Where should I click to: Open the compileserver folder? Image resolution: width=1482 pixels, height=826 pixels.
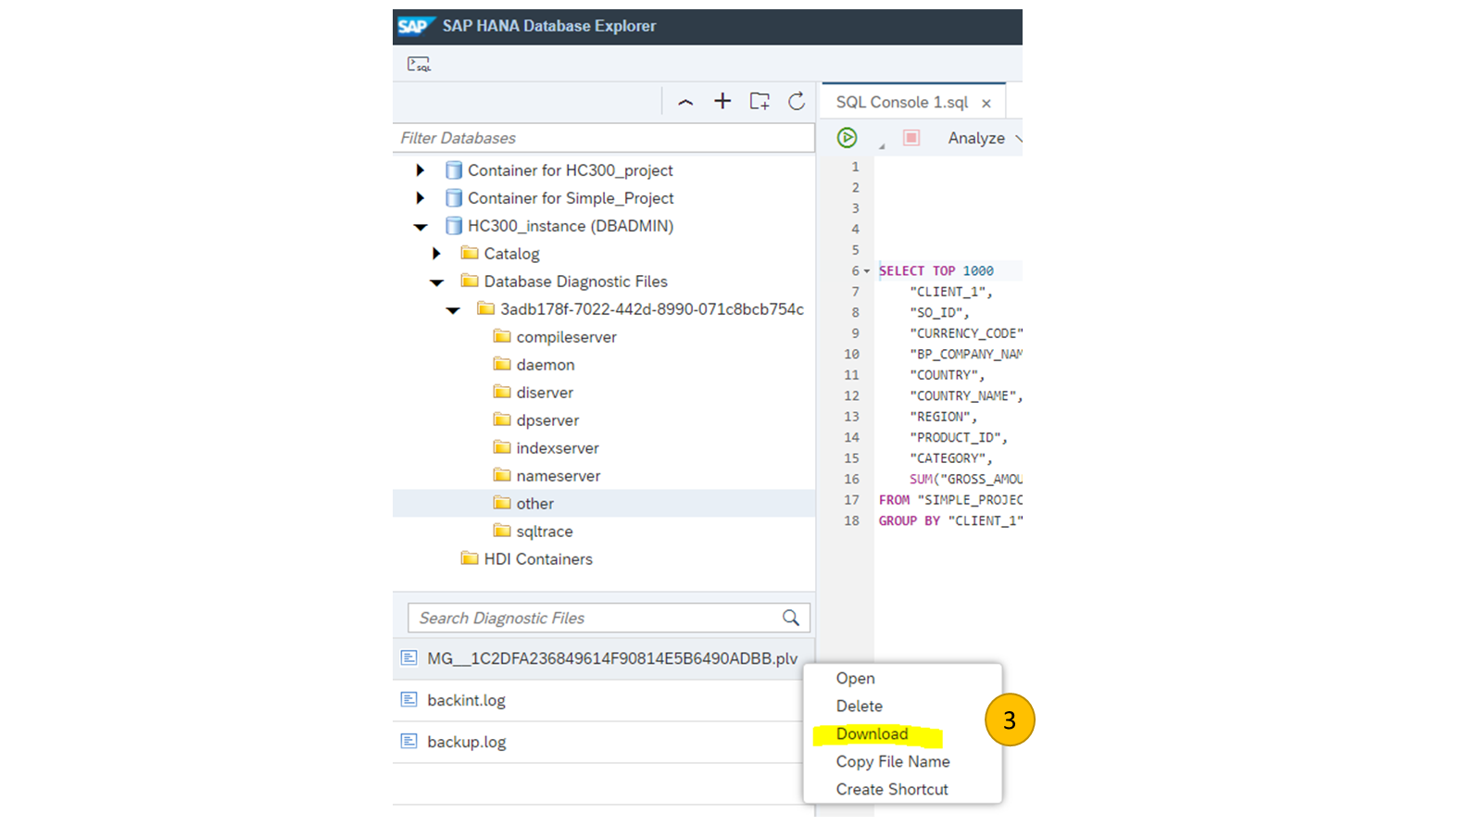(566, 337)
